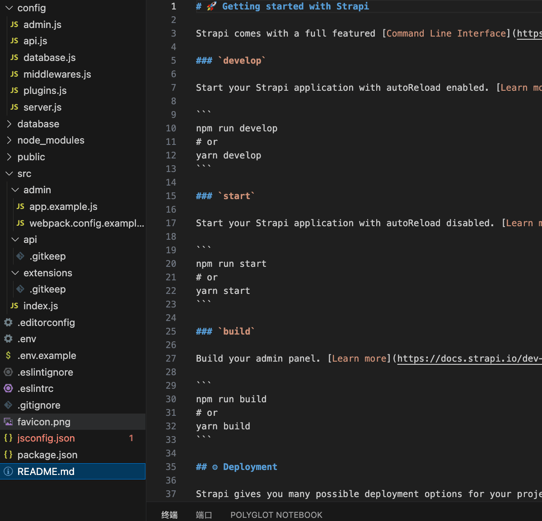Collapse the config folder
This screenshot has height=521, width=542.
point(9,8)
